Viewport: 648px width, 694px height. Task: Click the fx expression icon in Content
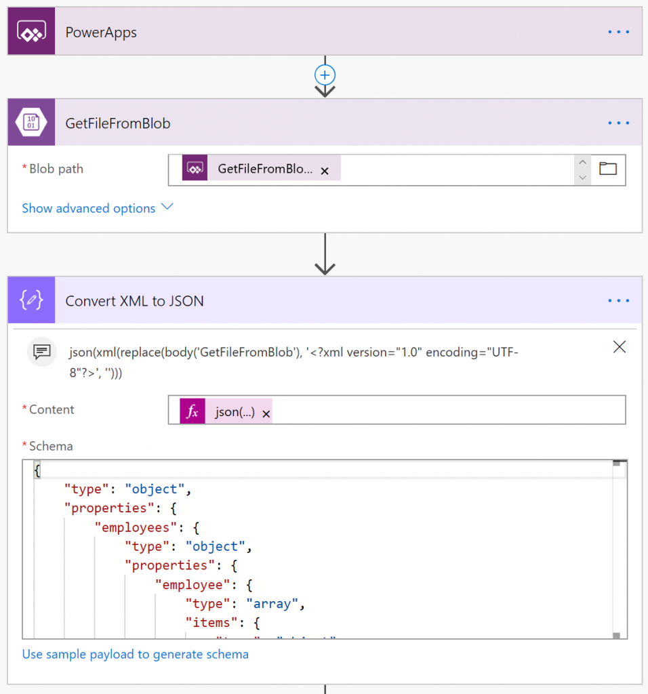click(x=193, y=411)
